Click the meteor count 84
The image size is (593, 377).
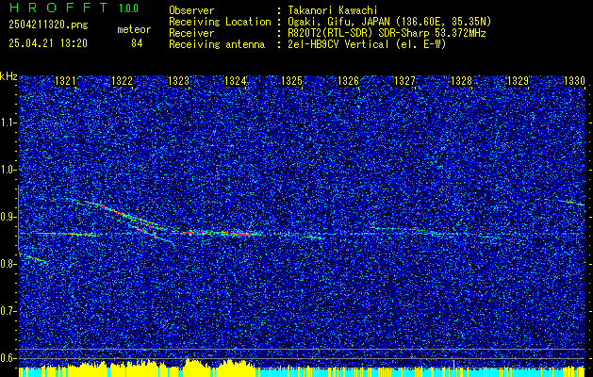(137, 43)
